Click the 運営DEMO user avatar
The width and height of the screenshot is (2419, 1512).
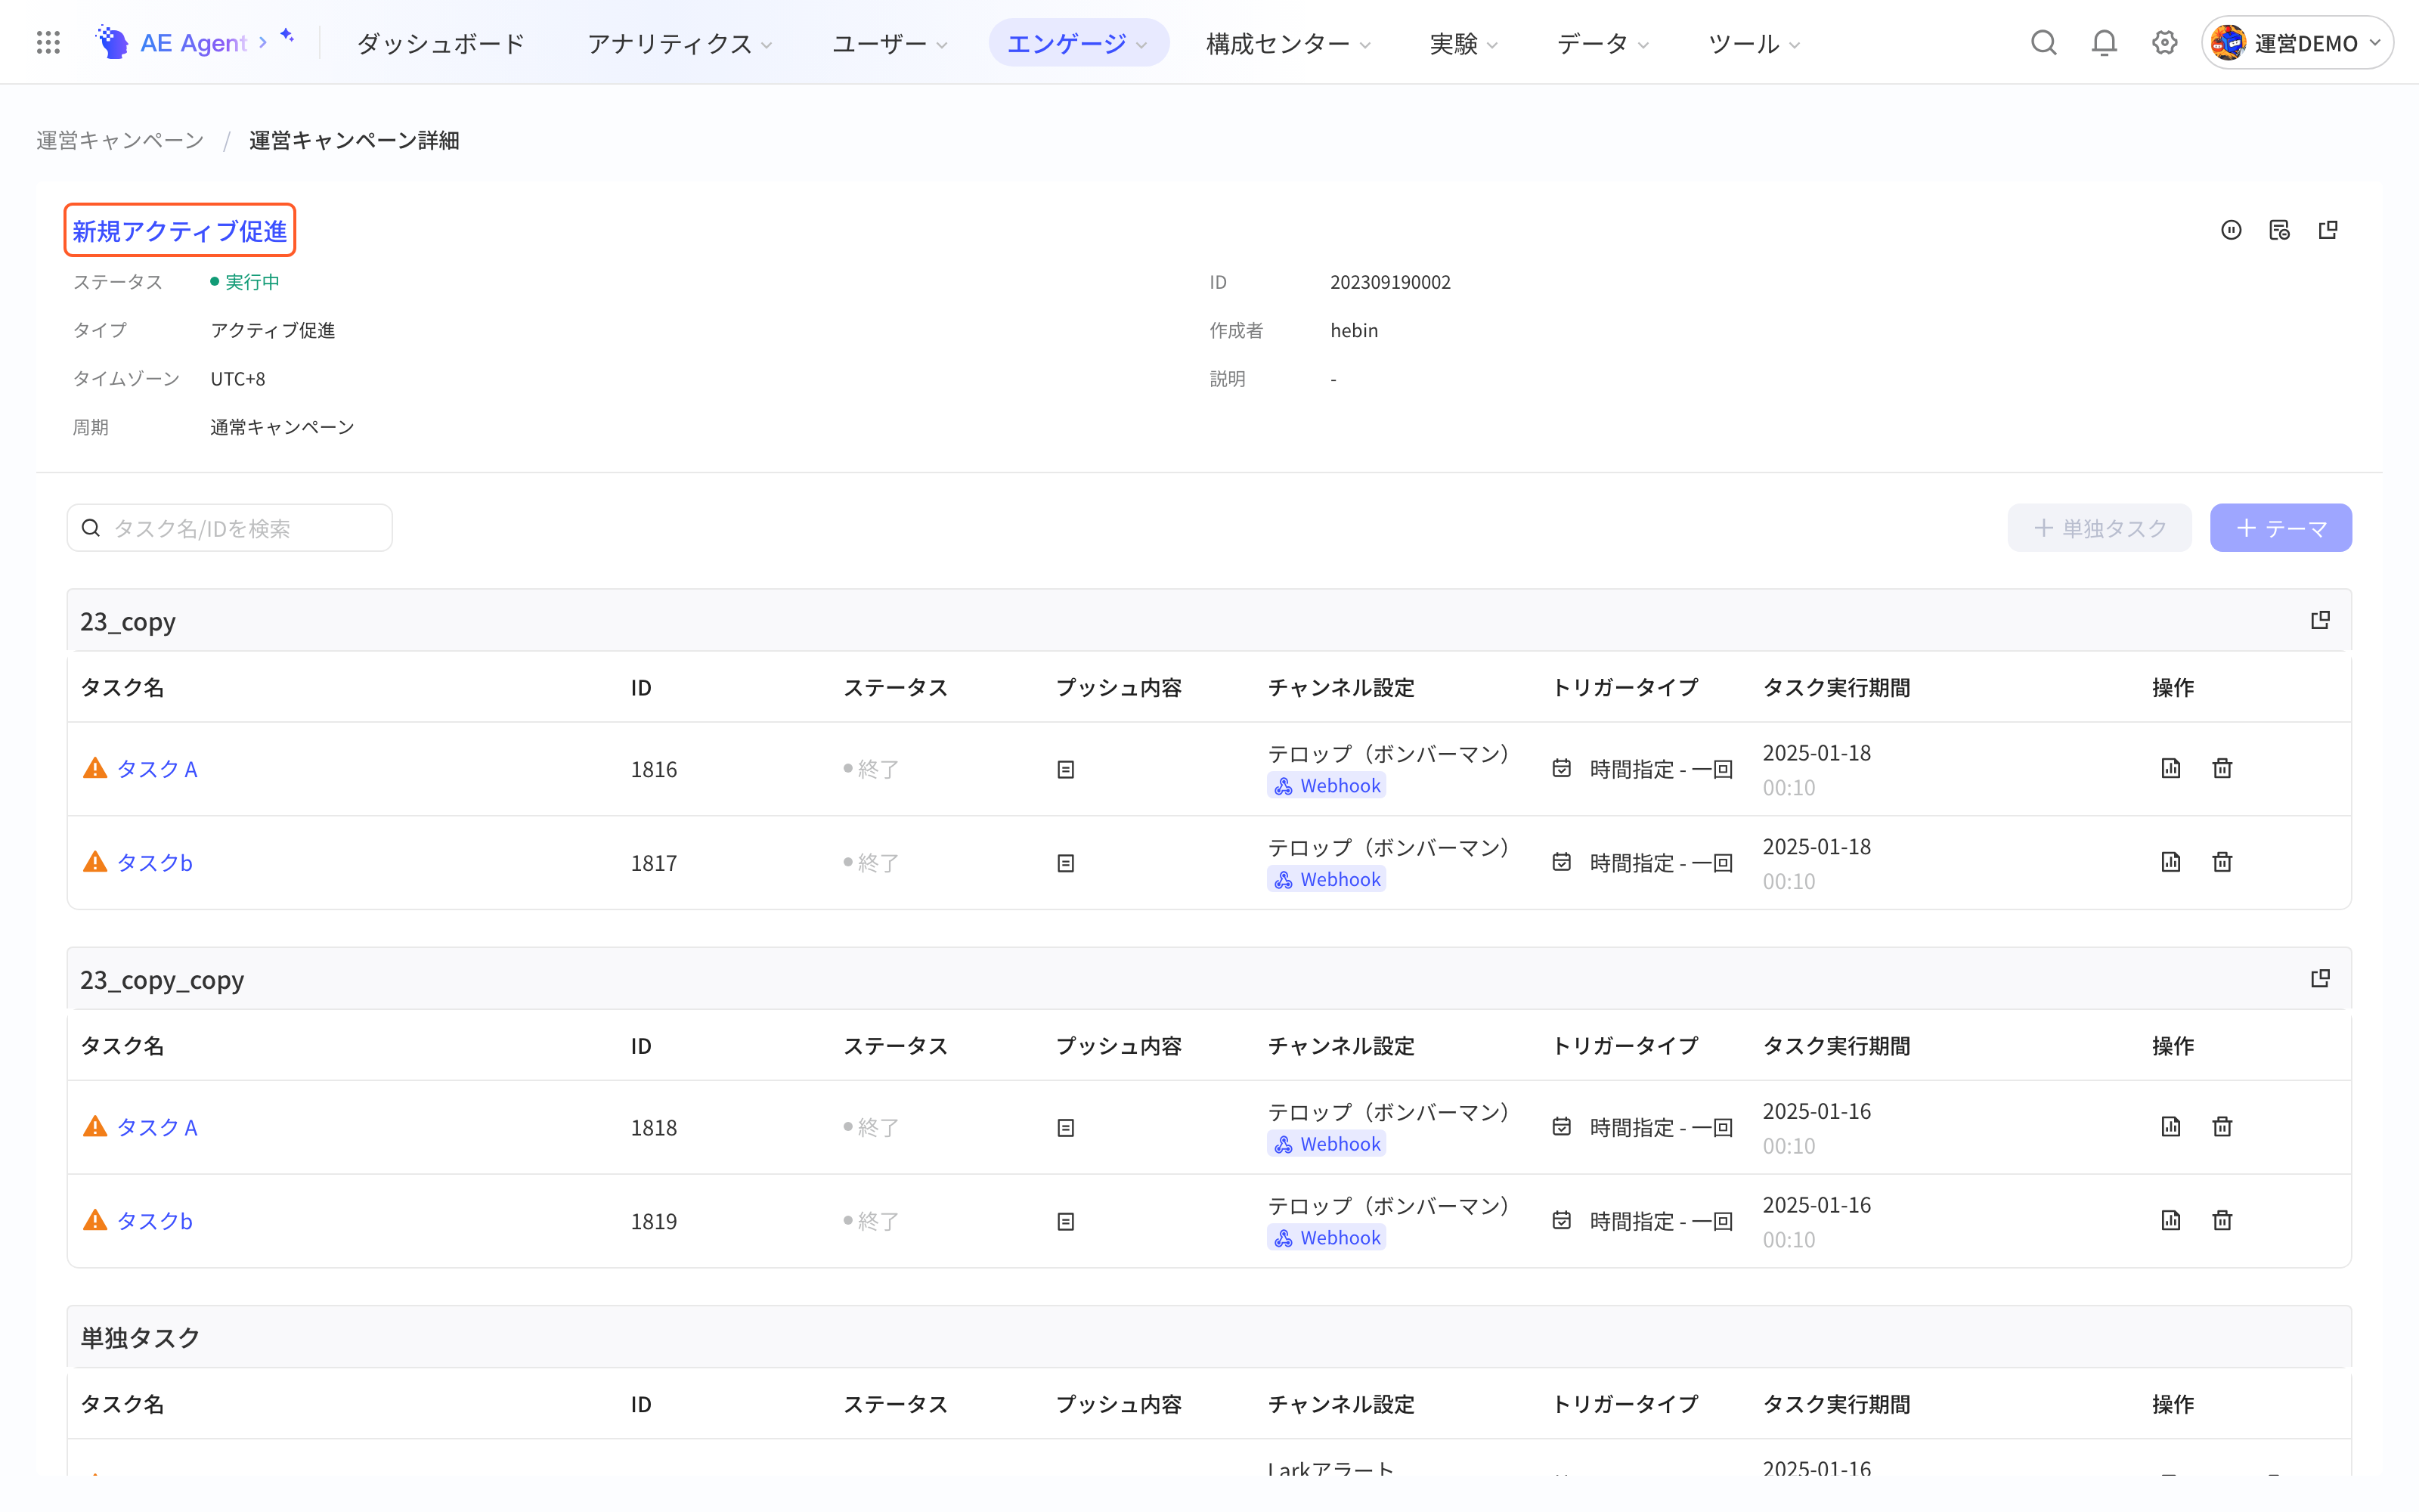point(2228,42)
